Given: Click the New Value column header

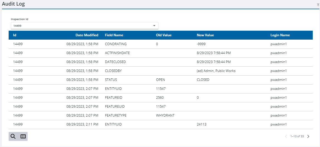Looking at the screenshot, I should pos(205,35).
